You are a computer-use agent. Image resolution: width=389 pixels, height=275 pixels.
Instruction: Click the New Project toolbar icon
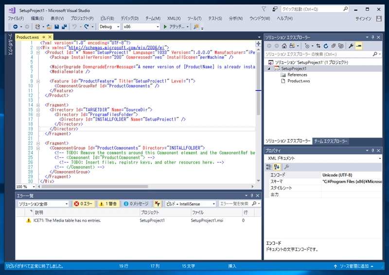point(37,27)
